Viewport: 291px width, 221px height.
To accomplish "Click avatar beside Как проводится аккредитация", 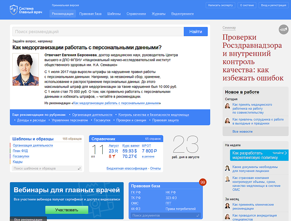I will (227, 216).
